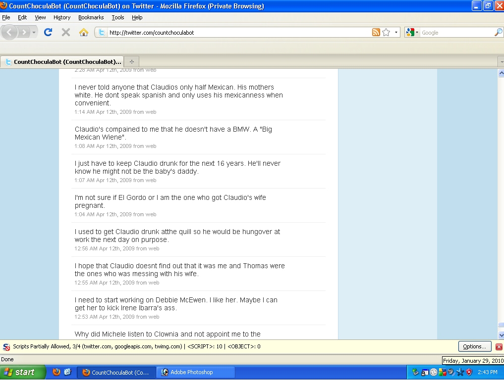Close the NoScript notification bar

[x=499, y=346]
